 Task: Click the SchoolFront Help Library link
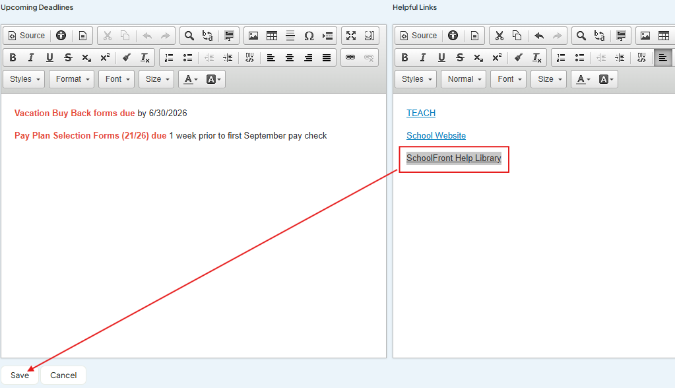click(x=454, y=158)
